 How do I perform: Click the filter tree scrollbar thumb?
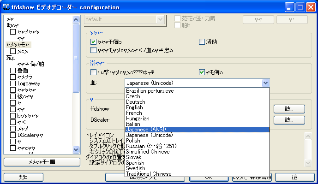pyautogui.click(x=76, y=58)
